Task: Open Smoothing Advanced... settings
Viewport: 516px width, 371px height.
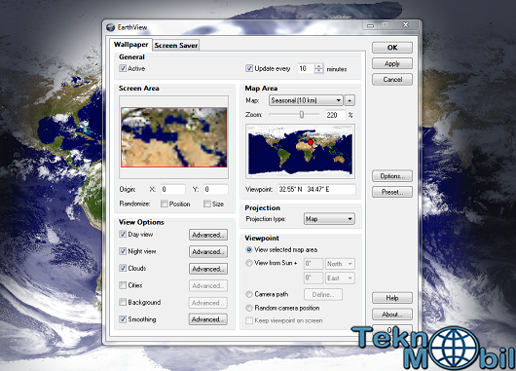Action: [x=208, y=319]
